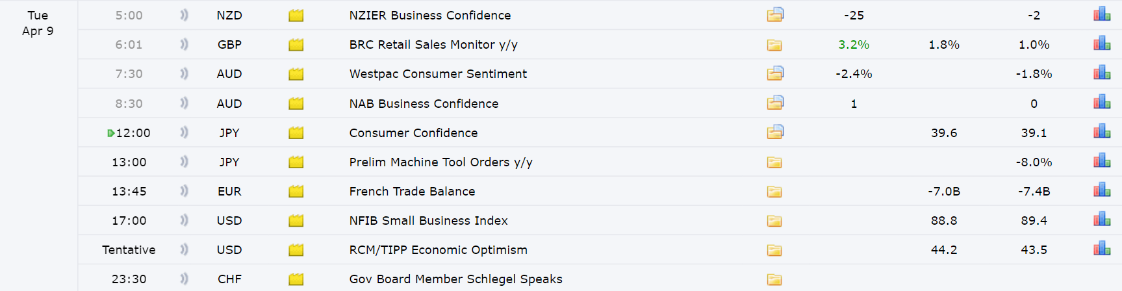Open detail folder for Schlegel Speaks event

coord(774,279)
